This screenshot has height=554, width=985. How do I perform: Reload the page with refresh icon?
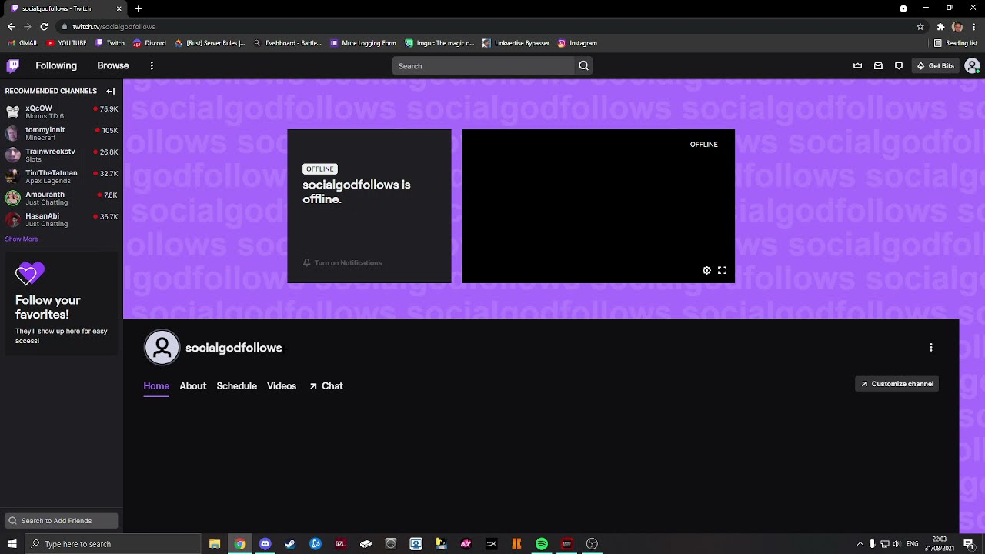point(44,26)
